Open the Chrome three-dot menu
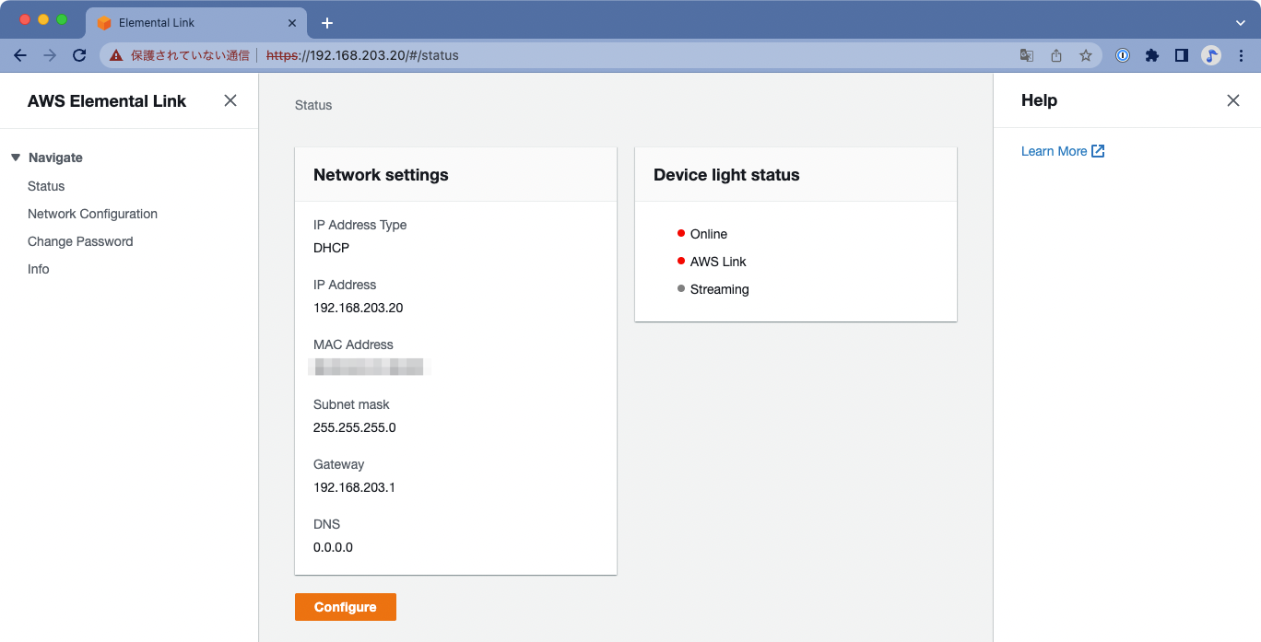The width and height of the screenshot is (1261, 642). click(1242, 55)
